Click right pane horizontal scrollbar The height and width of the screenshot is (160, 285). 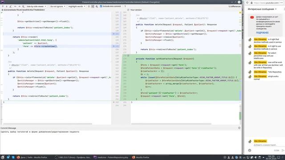171,124
